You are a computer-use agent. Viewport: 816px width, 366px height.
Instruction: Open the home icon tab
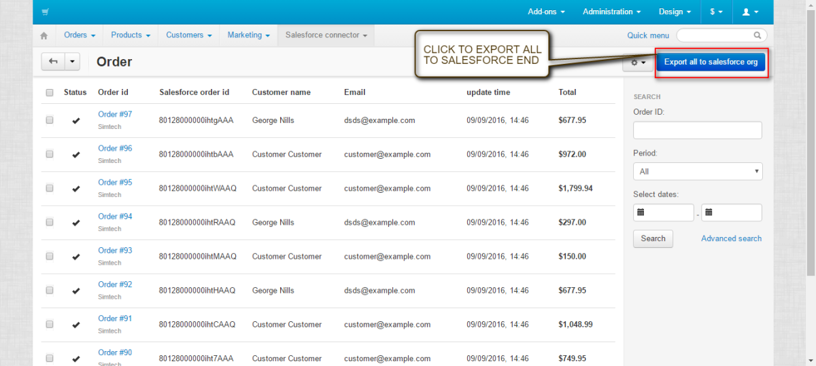[x=44, y=35]
